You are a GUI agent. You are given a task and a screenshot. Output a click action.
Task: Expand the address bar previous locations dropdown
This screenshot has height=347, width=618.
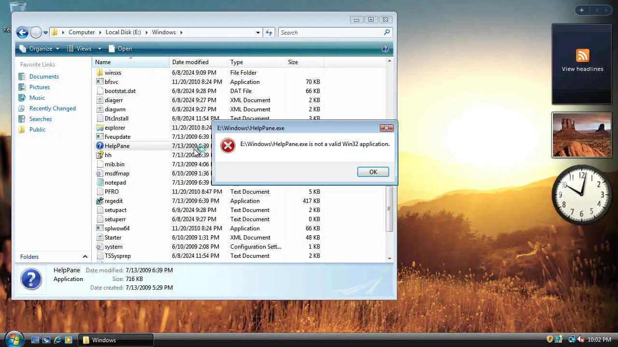(x=258, y=32)
